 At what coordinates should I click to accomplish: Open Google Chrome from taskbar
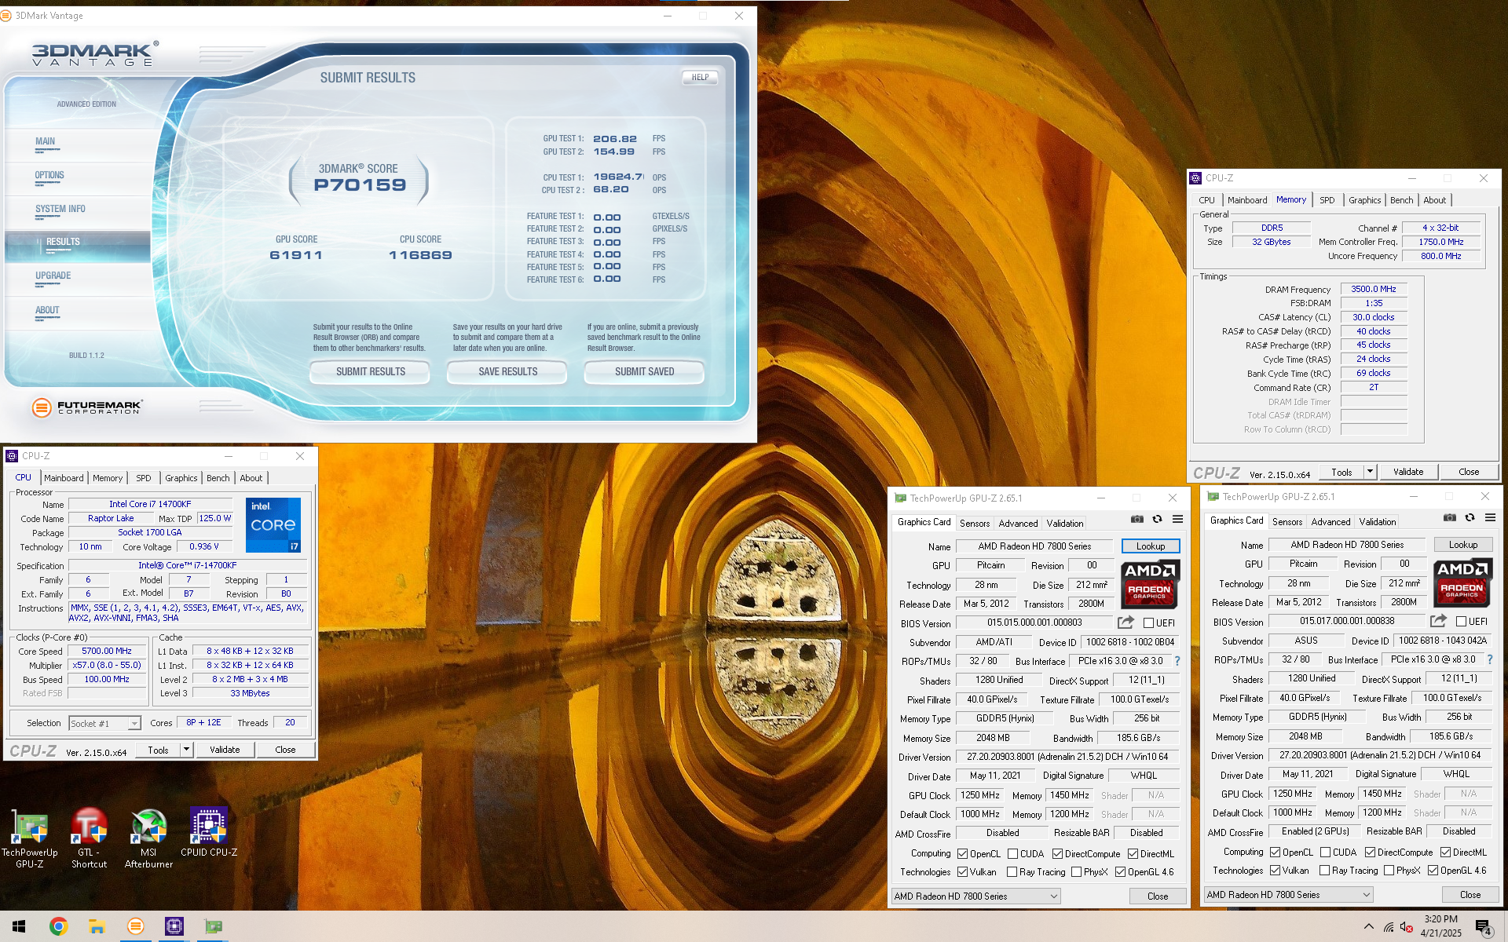(58, 926)
